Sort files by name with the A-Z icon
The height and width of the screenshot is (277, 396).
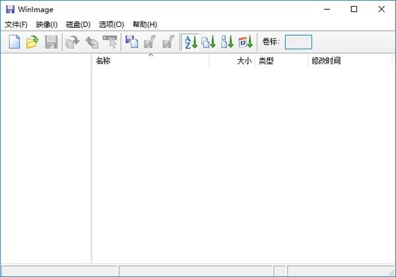[x=191, y=42]
